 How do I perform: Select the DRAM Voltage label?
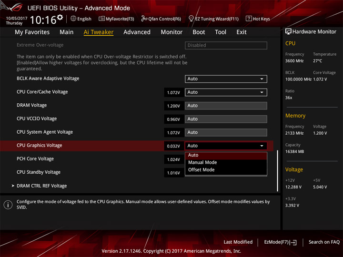click(32, 105)
